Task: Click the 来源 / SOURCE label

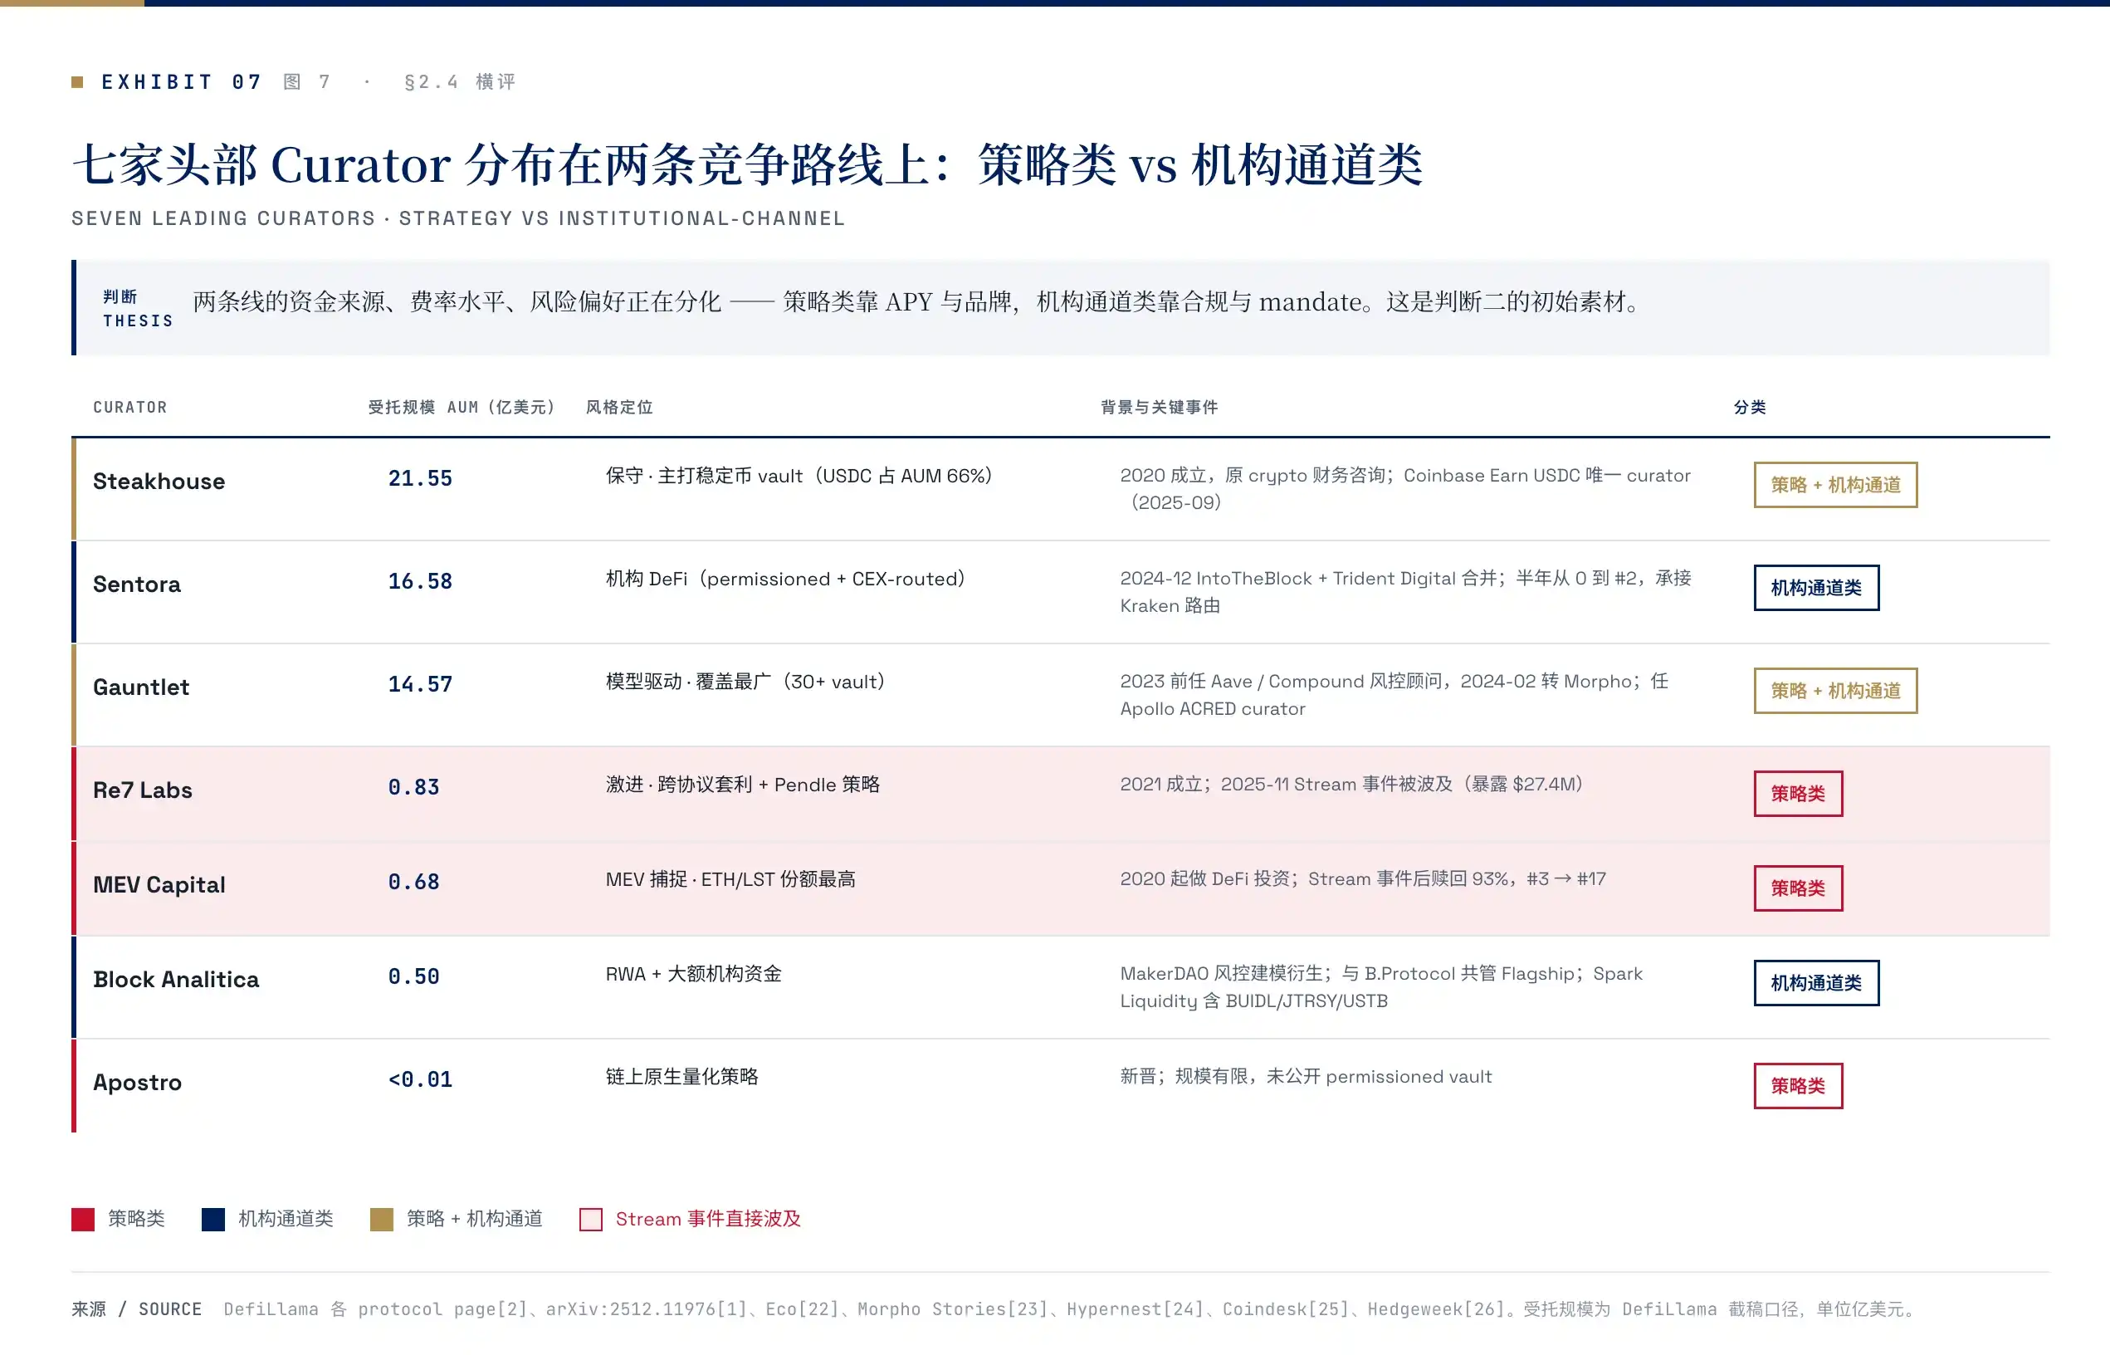Action: tap(136, 1310)
